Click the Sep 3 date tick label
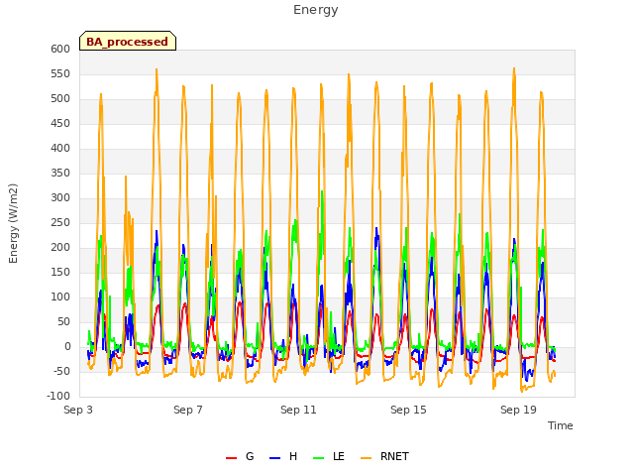Screen dimensions: 634x476 point(78,410)
